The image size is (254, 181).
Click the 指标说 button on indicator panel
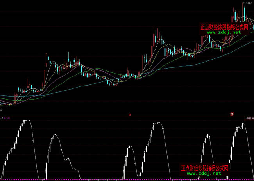[249, 118]
